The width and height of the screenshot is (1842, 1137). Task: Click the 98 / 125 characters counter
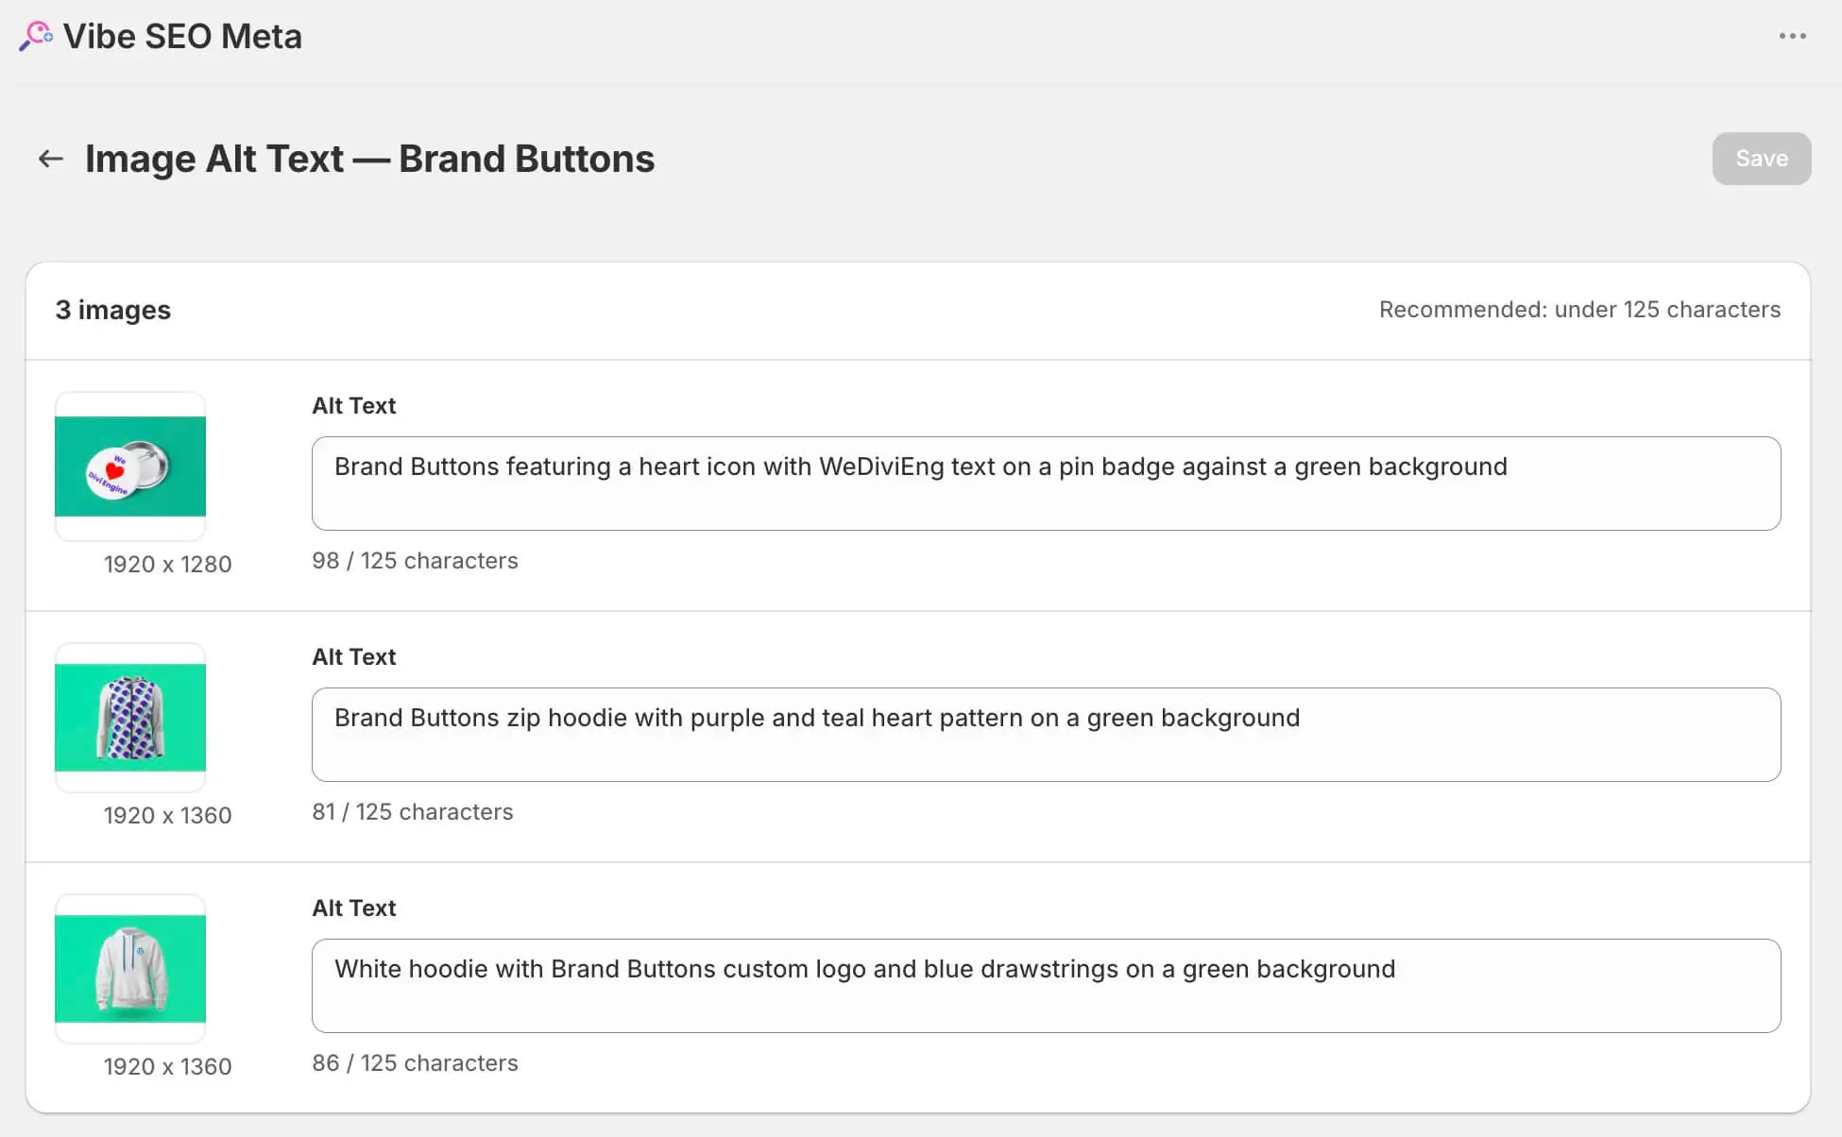coord(416,560)
